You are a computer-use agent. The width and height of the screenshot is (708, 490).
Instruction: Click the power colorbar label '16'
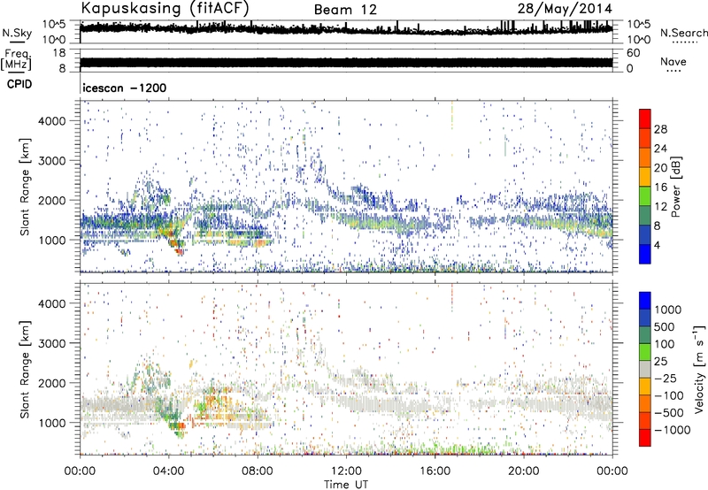click(660, 188)
